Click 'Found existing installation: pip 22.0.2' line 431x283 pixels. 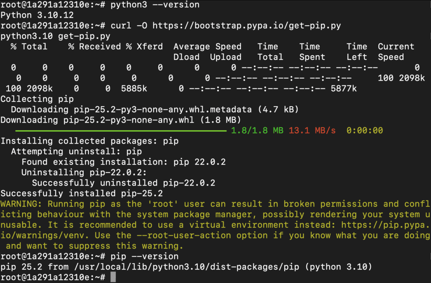[124, 162]
